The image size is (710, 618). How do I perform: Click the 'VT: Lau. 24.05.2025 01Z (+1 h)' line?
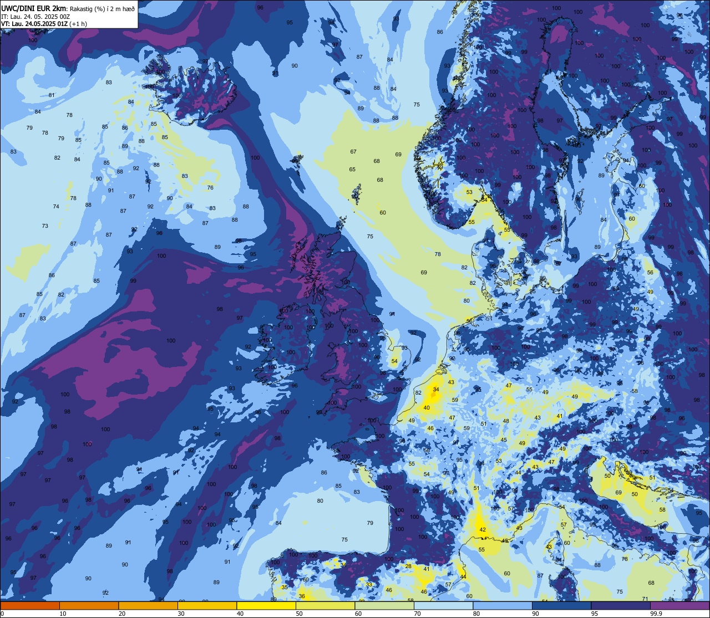pyautogui.click(x=44, y=24)
